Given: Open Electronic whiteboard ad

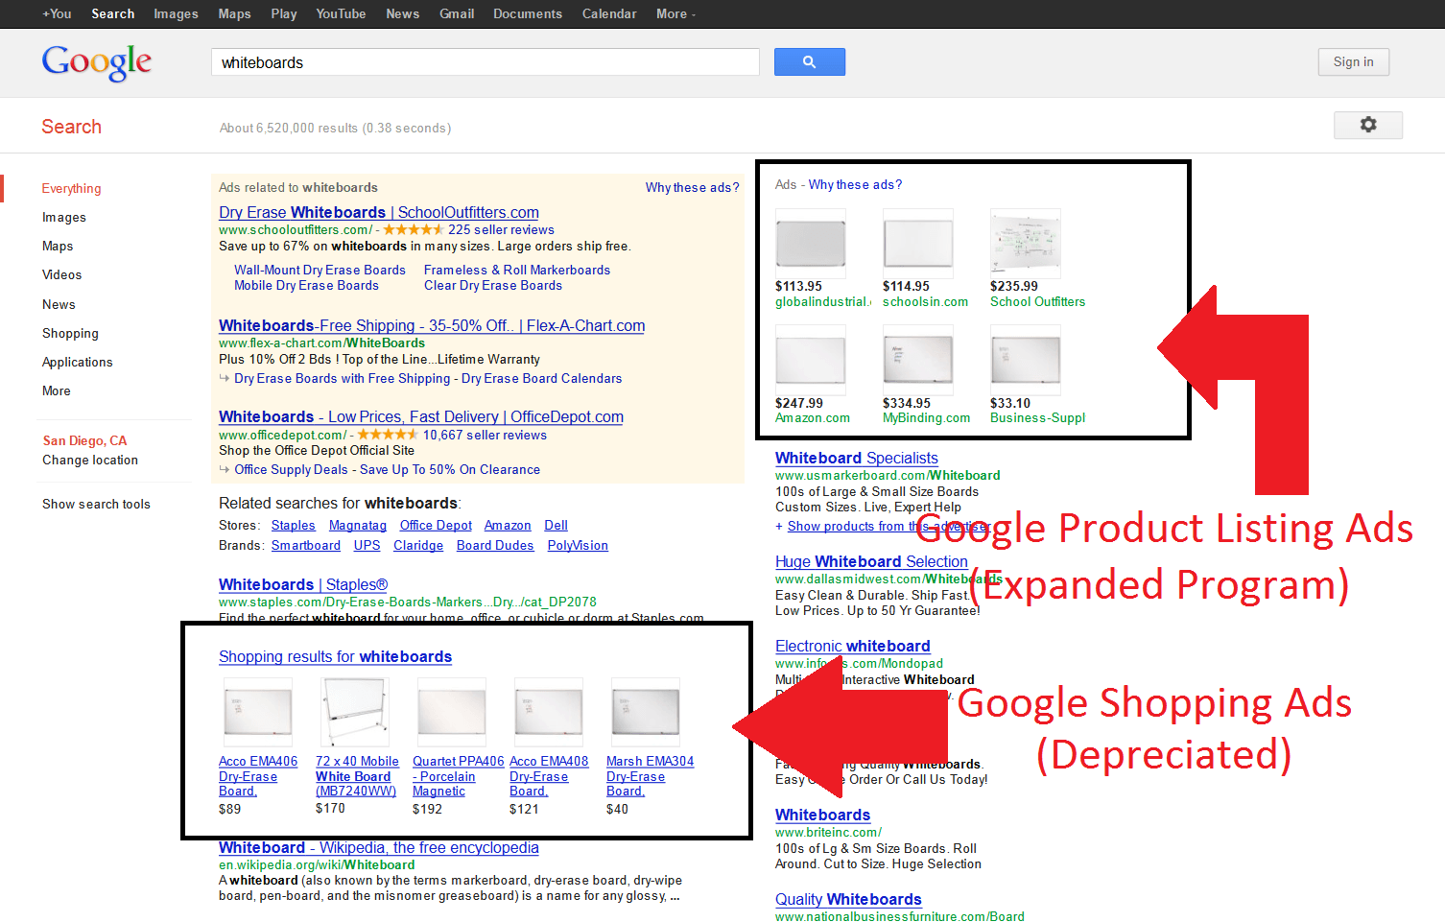Looking at the screenshot, I should click(x=853, y=646).
